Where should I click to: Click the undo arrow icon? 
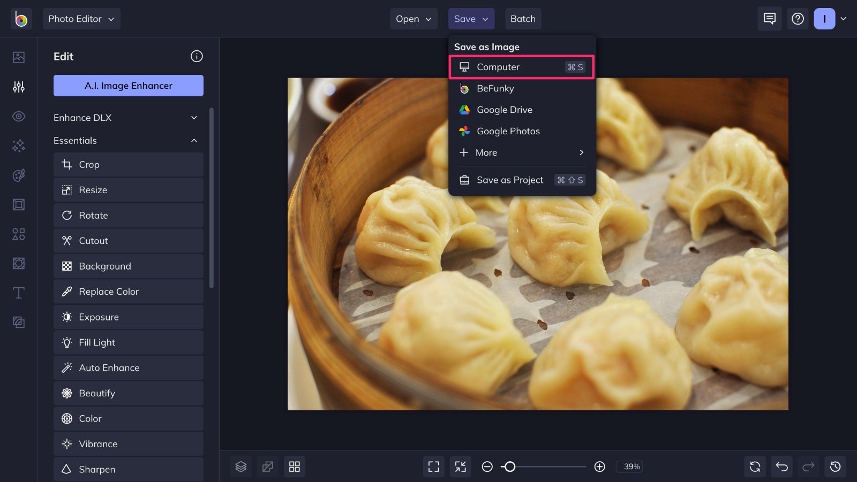pyautogui.click(x=781, y=466)
